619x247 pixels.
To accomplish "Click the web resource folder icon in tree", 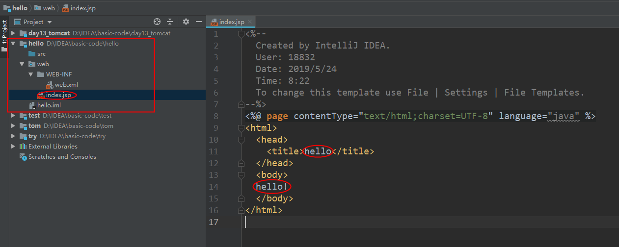I will (32, 64).
